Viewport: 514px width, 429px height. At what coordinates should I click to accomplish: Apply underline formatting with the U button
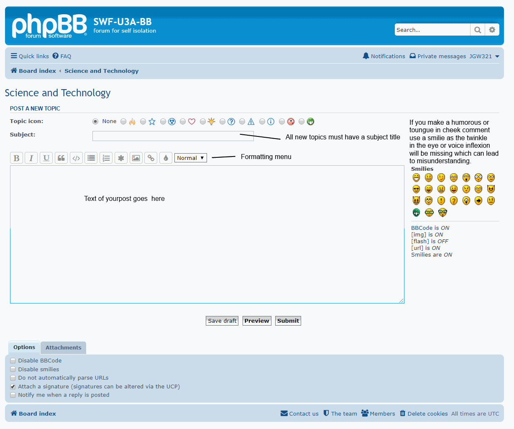46,158
